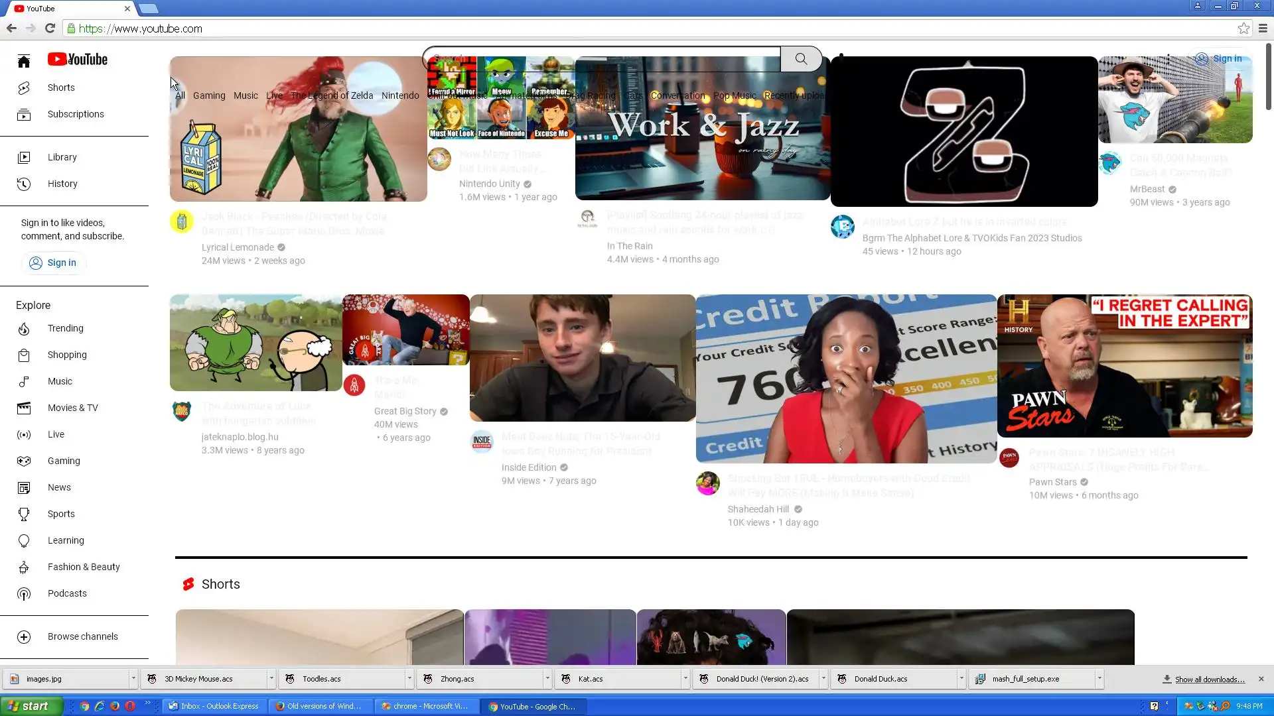Viewport: 1274px width, 716px height.
Task: Select the Music filter chip
Action: coord(246,95)
